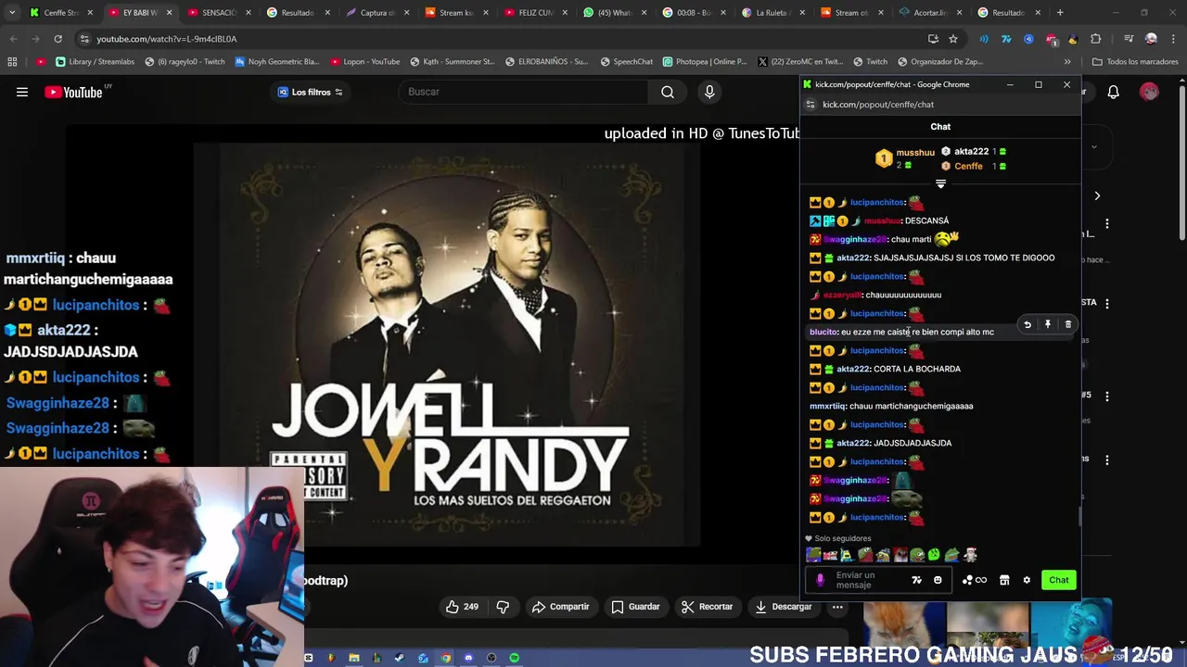
Task: Focus the YouTube Buscar search box
Action: [x=524, y=92]
